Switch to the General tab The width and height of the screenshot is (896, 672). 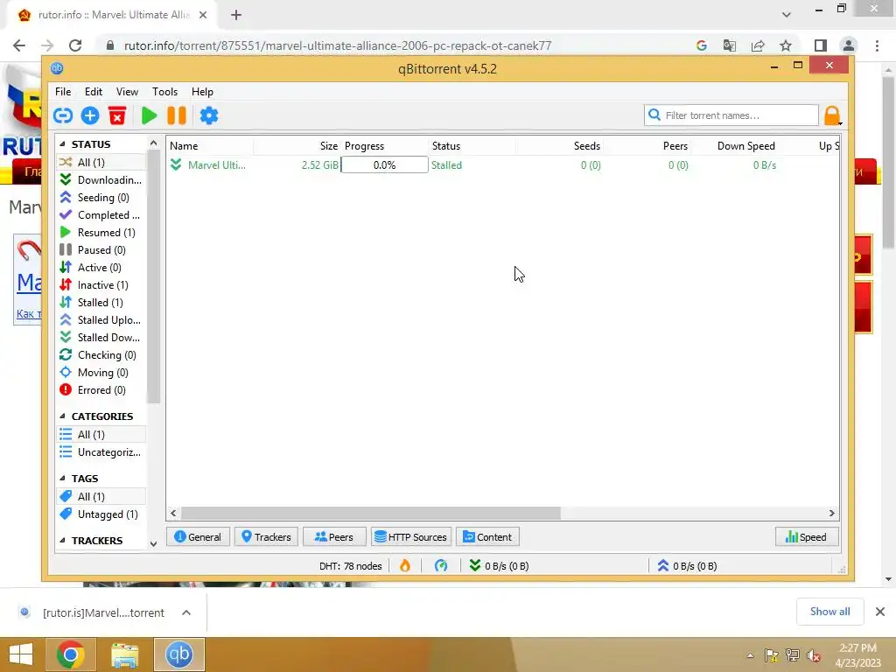click(x=198, y=537)
